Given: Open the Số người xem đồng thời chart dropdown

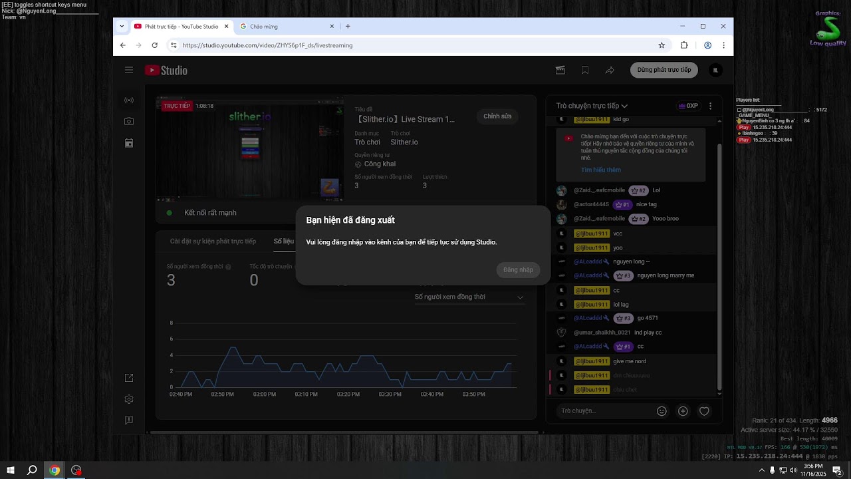Looking at the screenshot, I should (469, 297).
